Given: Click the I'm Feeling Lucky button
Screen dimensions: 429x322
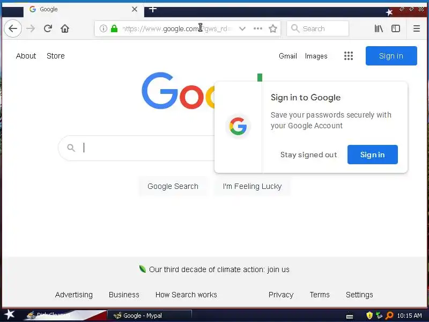Looking at the screenshot, I should [252, 186].
